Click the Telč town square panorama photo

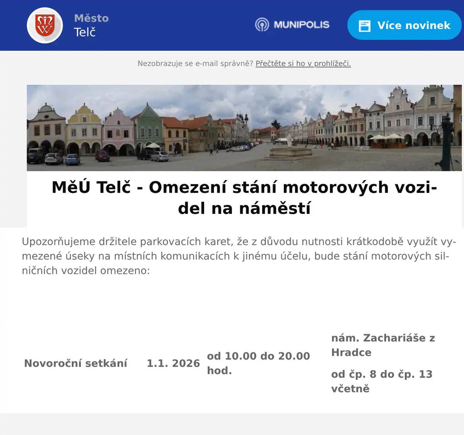click(244, 128)
